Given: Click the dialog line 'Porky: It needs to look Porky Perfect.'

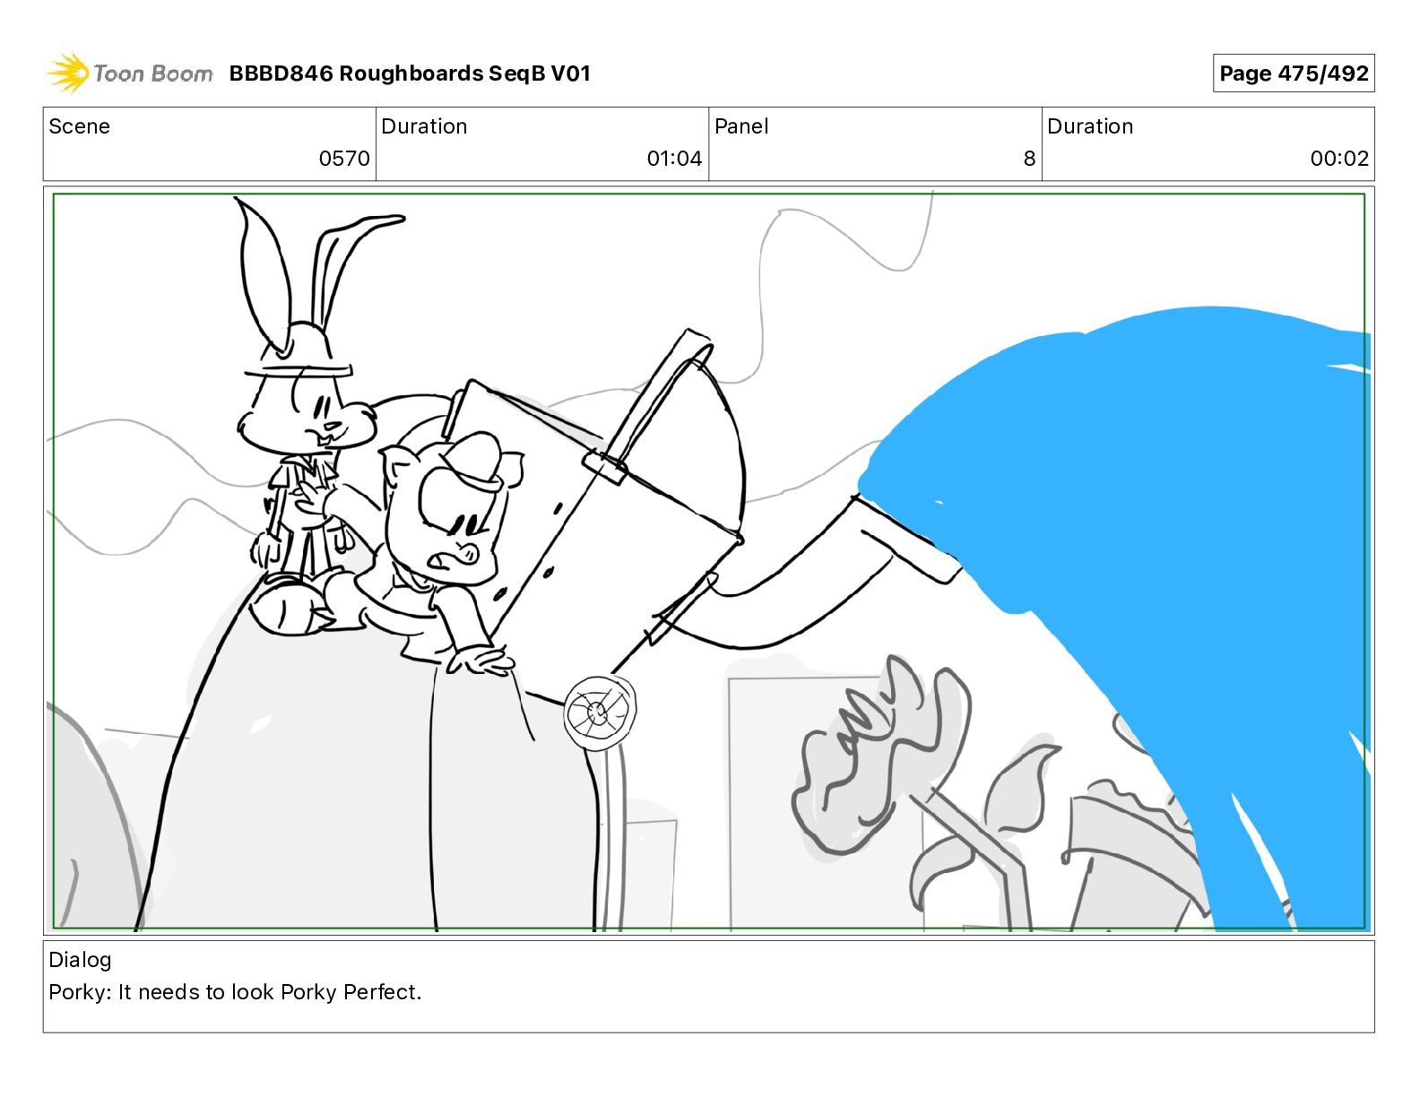Looking at the screenshot, I should (x=235, y=992).
